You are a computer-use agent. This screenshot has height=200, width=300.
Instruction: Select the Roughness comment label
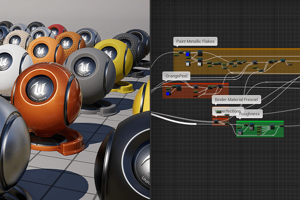(249, 114)
